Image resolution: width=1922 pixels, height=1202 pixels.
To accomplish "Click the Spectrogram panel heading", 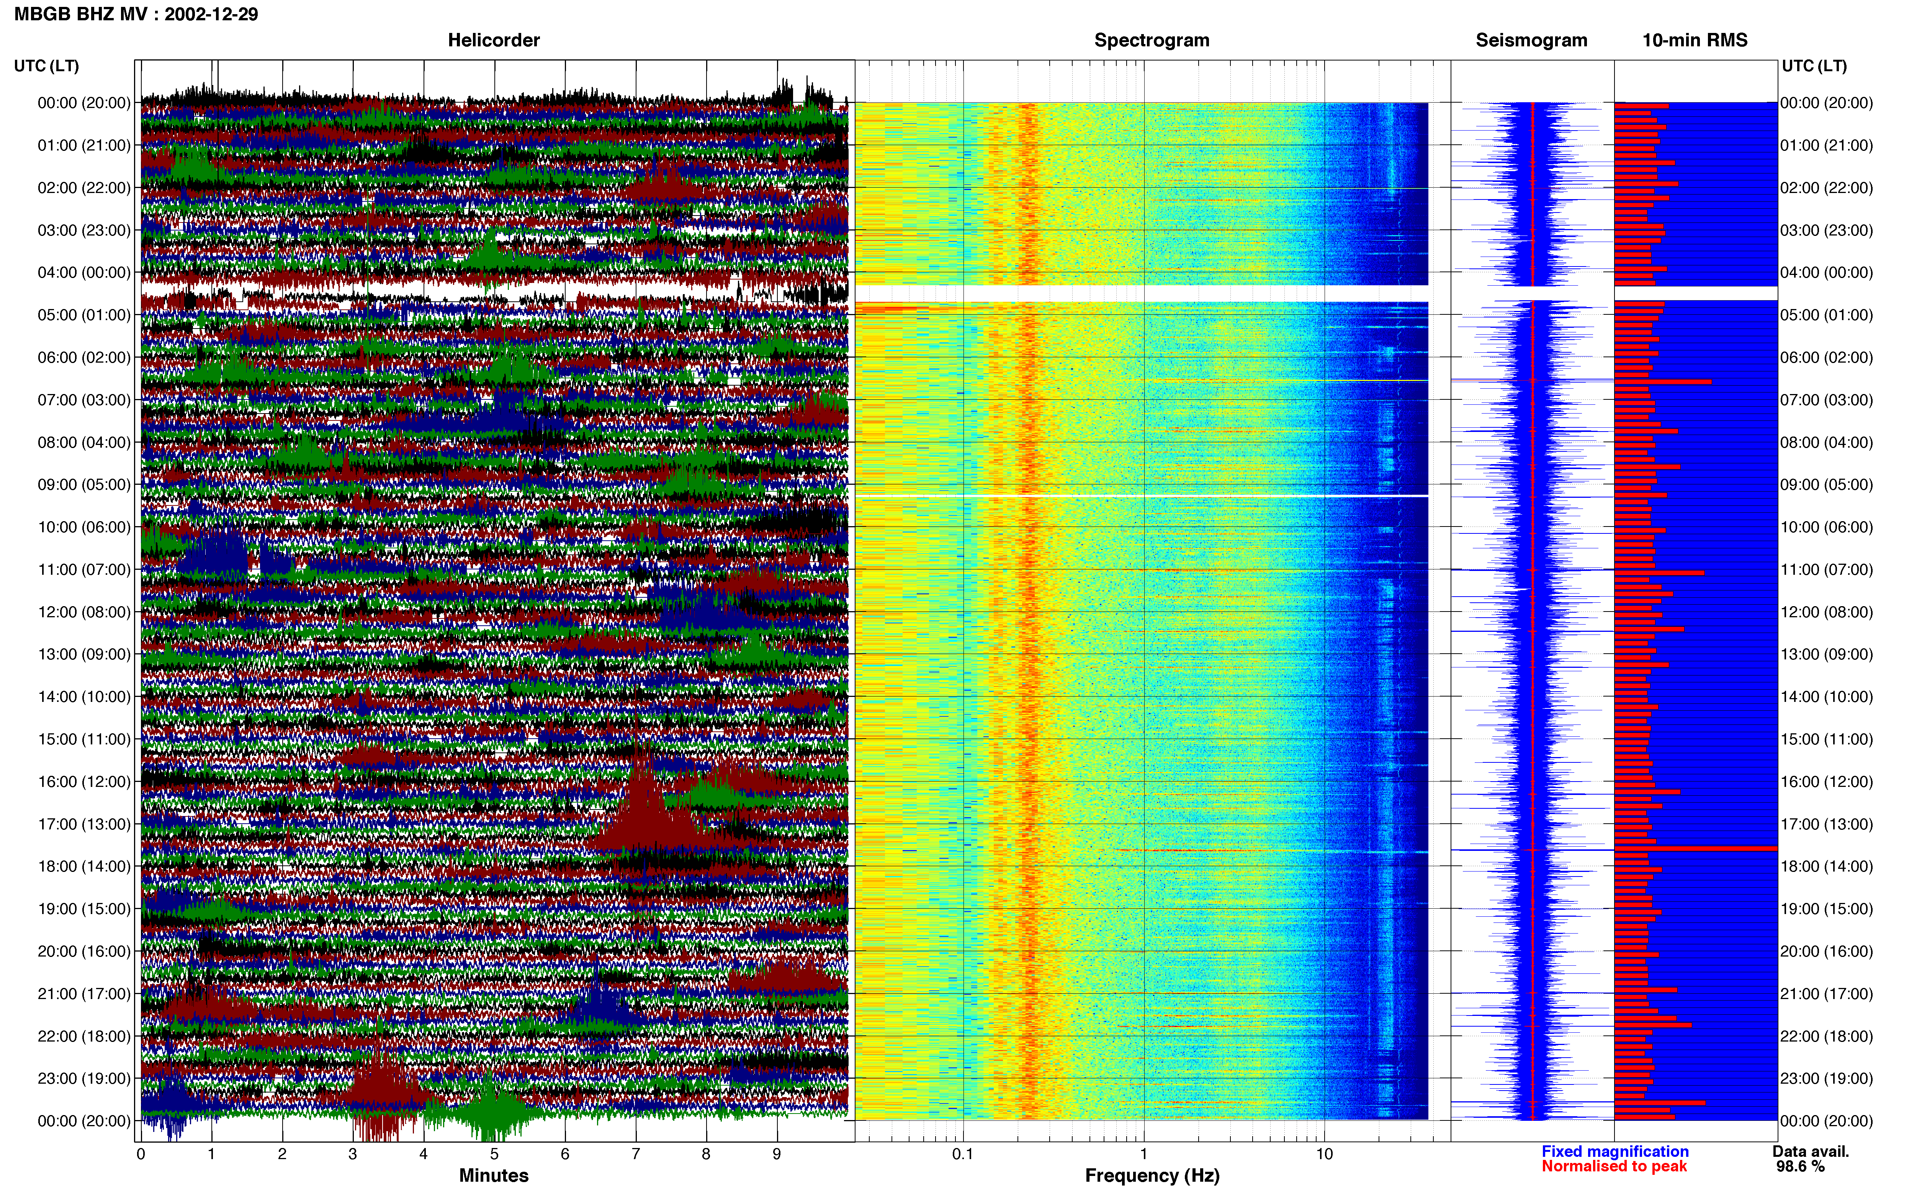I will click(x=1152, y=41).
